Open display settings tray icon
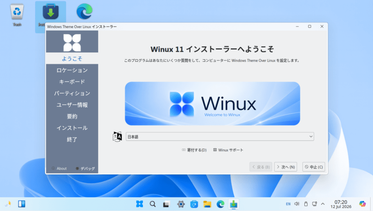The height and width of the screenshot is (211, 373). coord(314,204)
